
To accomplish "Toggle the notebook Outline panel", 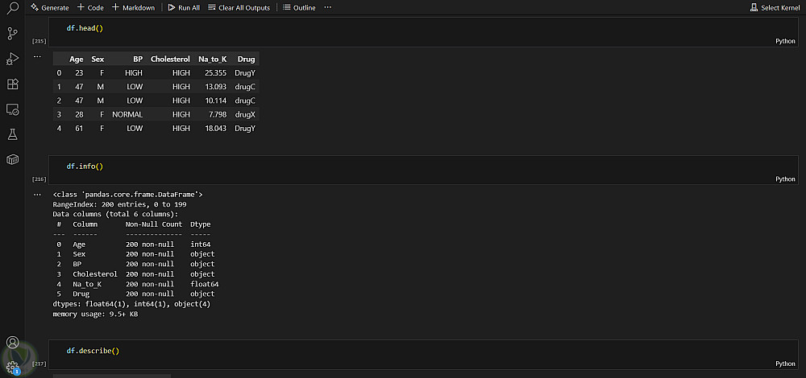I will (299, 7).
